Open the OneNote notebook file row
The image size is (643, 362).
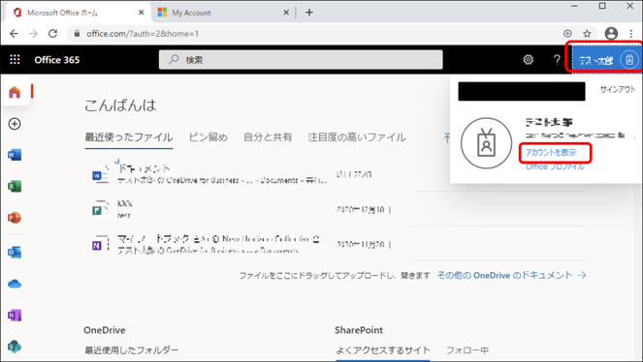[x=241, y=244]
